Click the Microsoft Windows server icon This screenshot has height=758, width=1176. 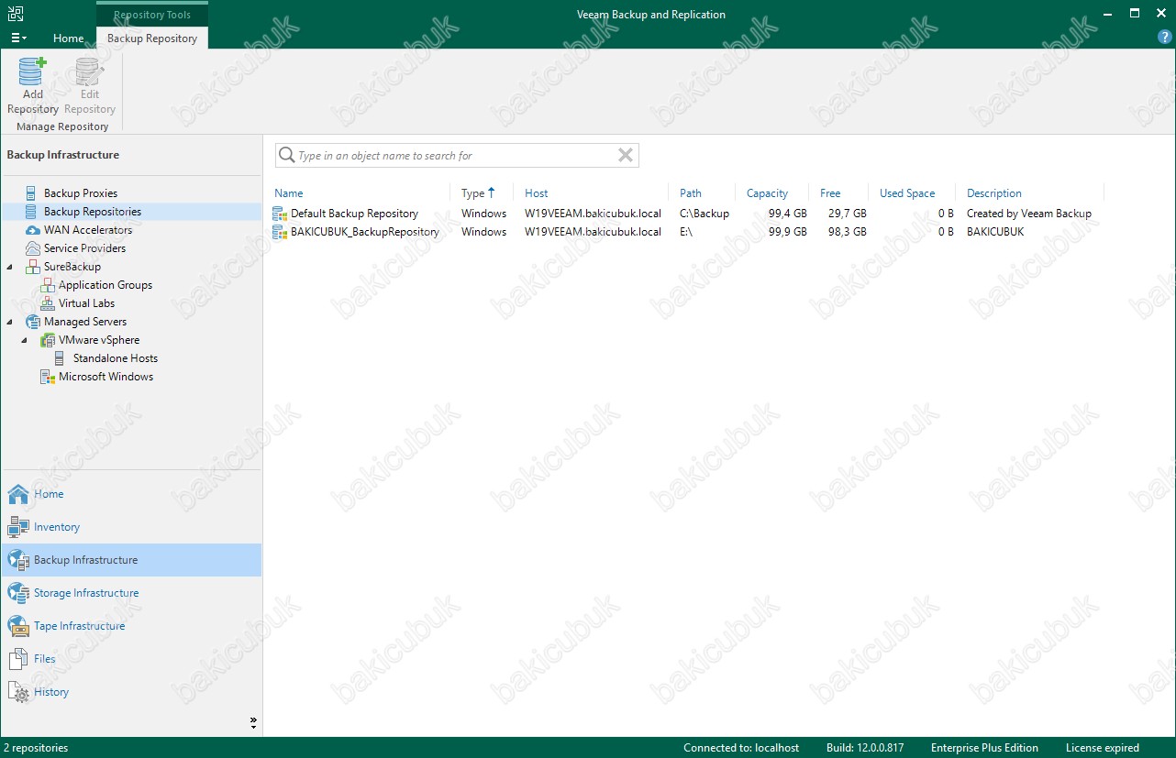[x=47, y=377]
